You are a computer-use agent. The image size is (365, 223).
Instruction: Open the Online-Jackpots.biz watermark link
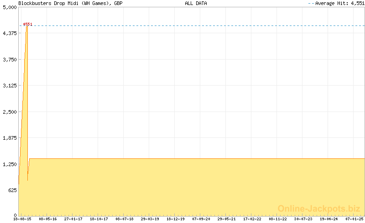tap(319, 208)
